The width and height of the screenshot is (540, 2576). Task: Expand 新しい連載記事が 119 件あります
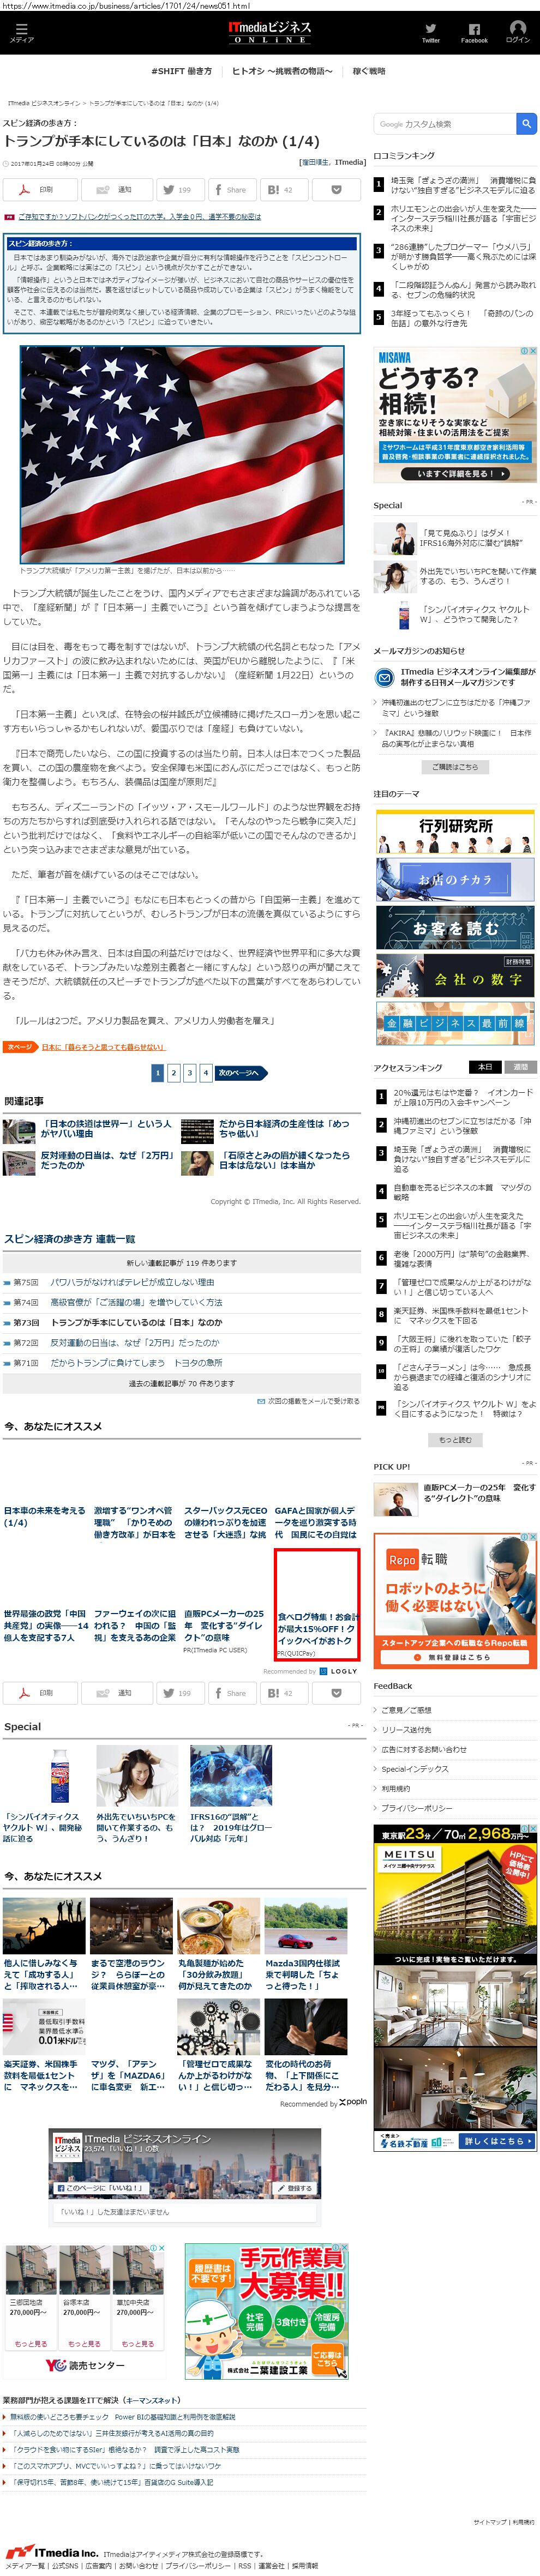pos(182,1263)
